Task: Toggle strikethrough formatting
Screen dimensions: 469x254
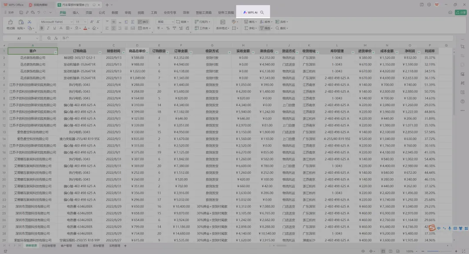Action: [60, 28]
